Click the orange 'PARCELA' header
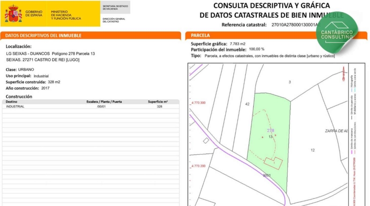 (200, 36)
